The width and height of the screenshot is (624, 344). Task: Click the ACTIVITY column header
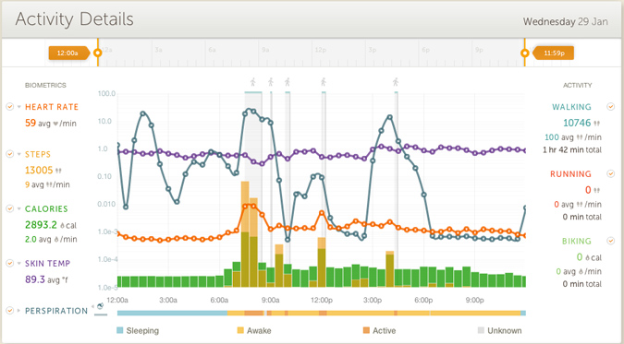577,86
